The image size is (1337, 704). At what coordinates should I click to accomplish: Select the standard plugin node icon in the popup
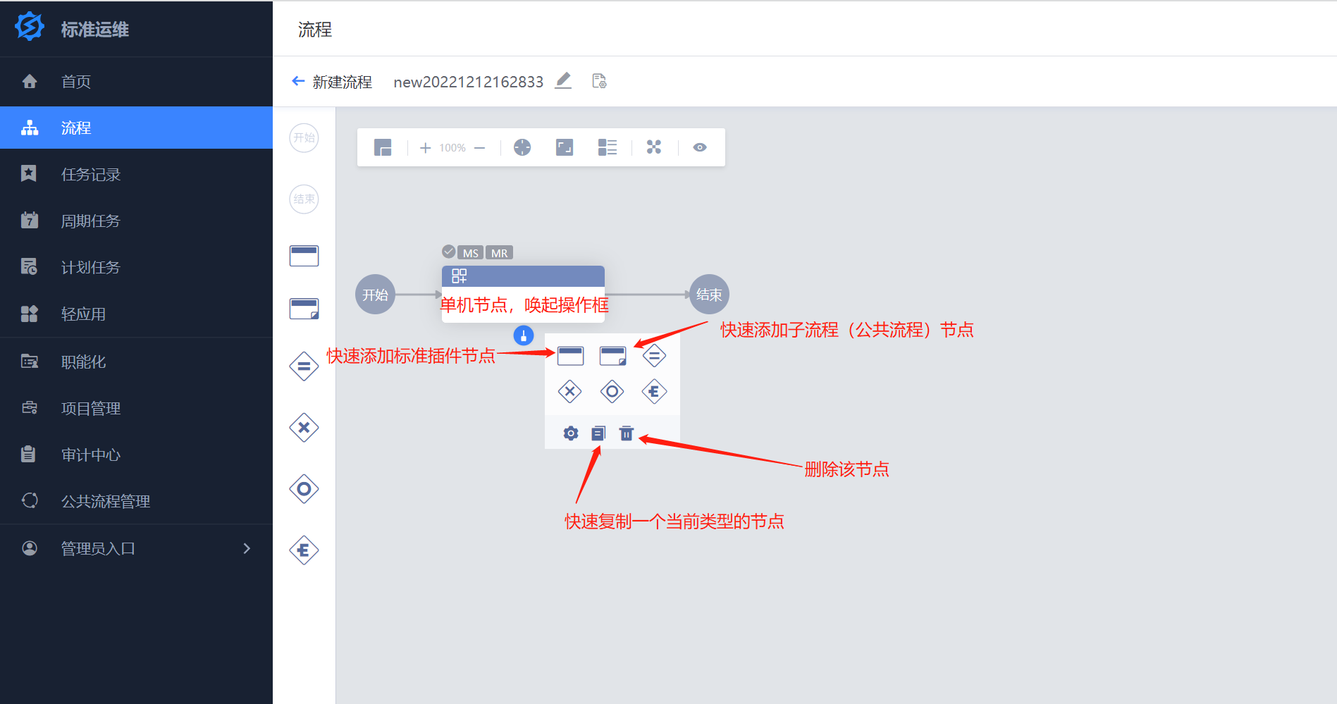[x=570, y=356]
